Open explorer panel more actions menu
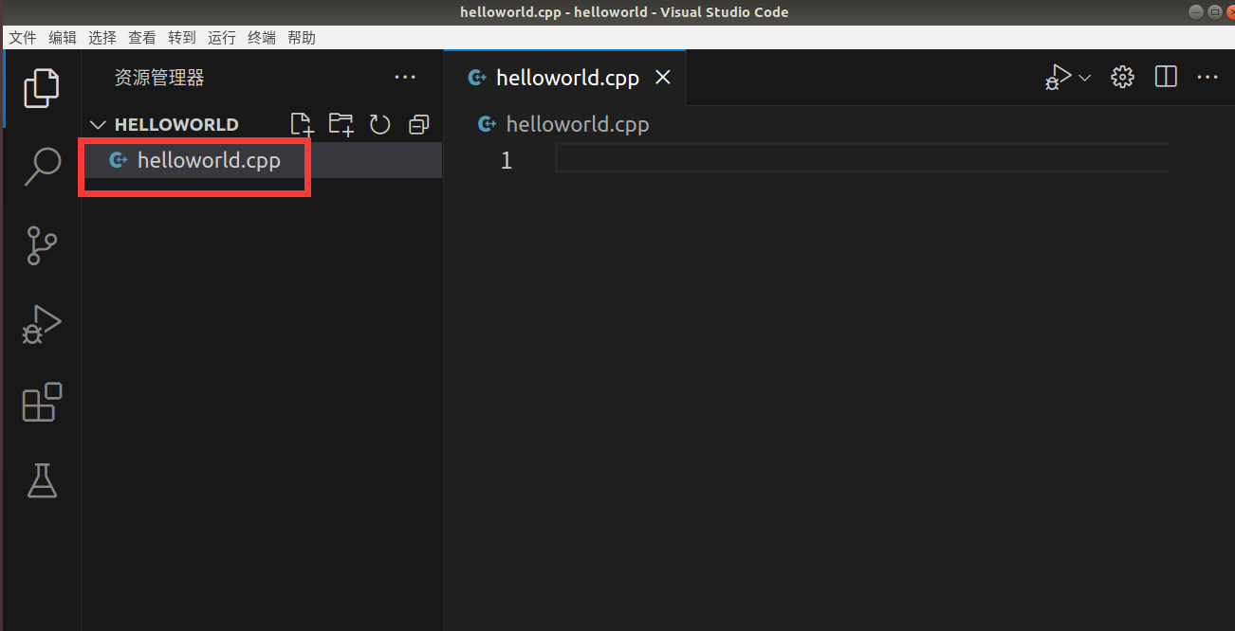The width and height of the screenshot is (1235, 631). 405,78
